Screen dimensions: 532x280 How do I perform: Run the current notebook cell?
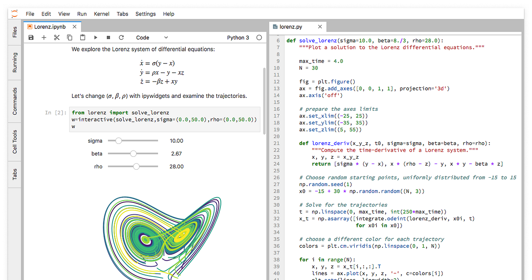(96, 37)
